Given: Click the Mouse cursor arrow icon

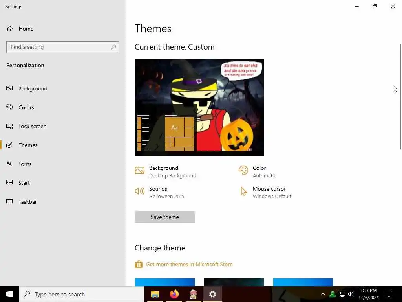Looking at the screenshot, I should click(243, 192).
